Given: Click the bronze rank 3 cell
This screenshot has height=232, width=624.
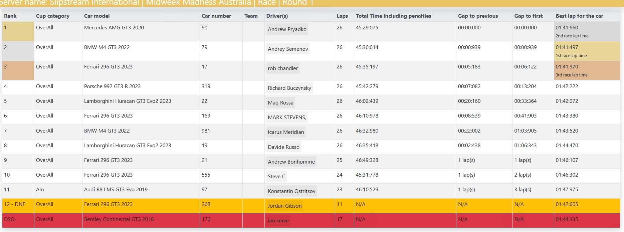Looking at the screenshot, I should click(x=18, y=70).
